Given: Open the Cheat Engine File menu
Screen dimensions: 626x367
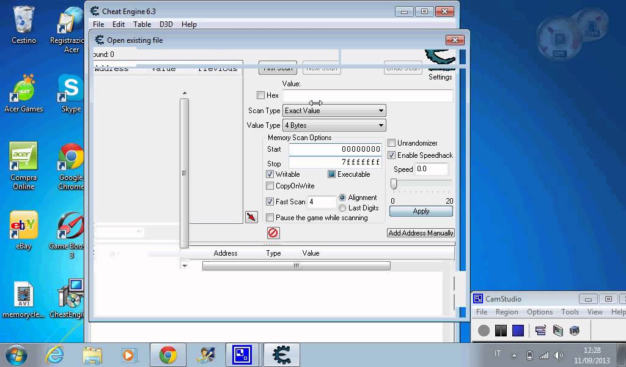Looking at the screenshot, I should tap(98, 24).
